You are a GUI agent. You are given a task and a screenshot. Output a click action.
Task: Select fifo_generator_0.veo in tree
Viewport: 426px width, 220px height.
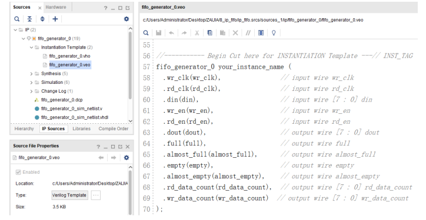click(70, 65)
